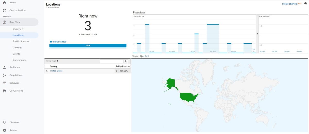Click the 'Per minute' chart label
Viewport: 309px width, 134px height.
pyautogui.click(x=139, y=16)
